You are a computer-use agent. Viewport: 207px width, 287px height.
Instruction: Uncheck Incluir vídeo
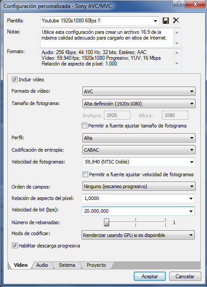tap(14, 80)
